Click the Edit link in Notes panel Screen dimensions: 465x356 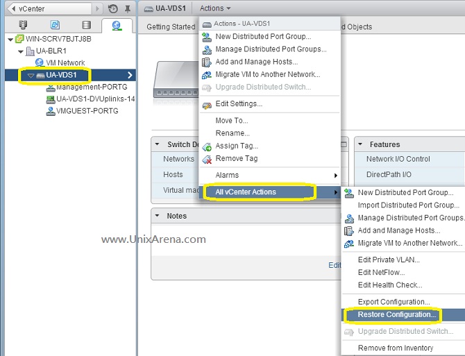coord(335,265)
